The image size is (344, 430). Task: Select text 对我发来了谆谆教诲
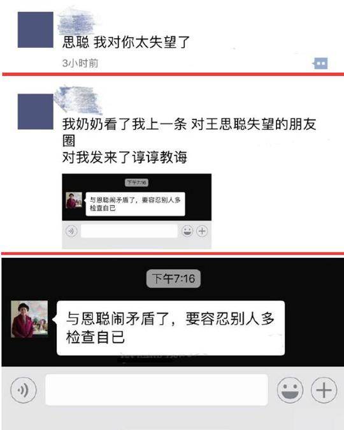[x=125, y=157]
